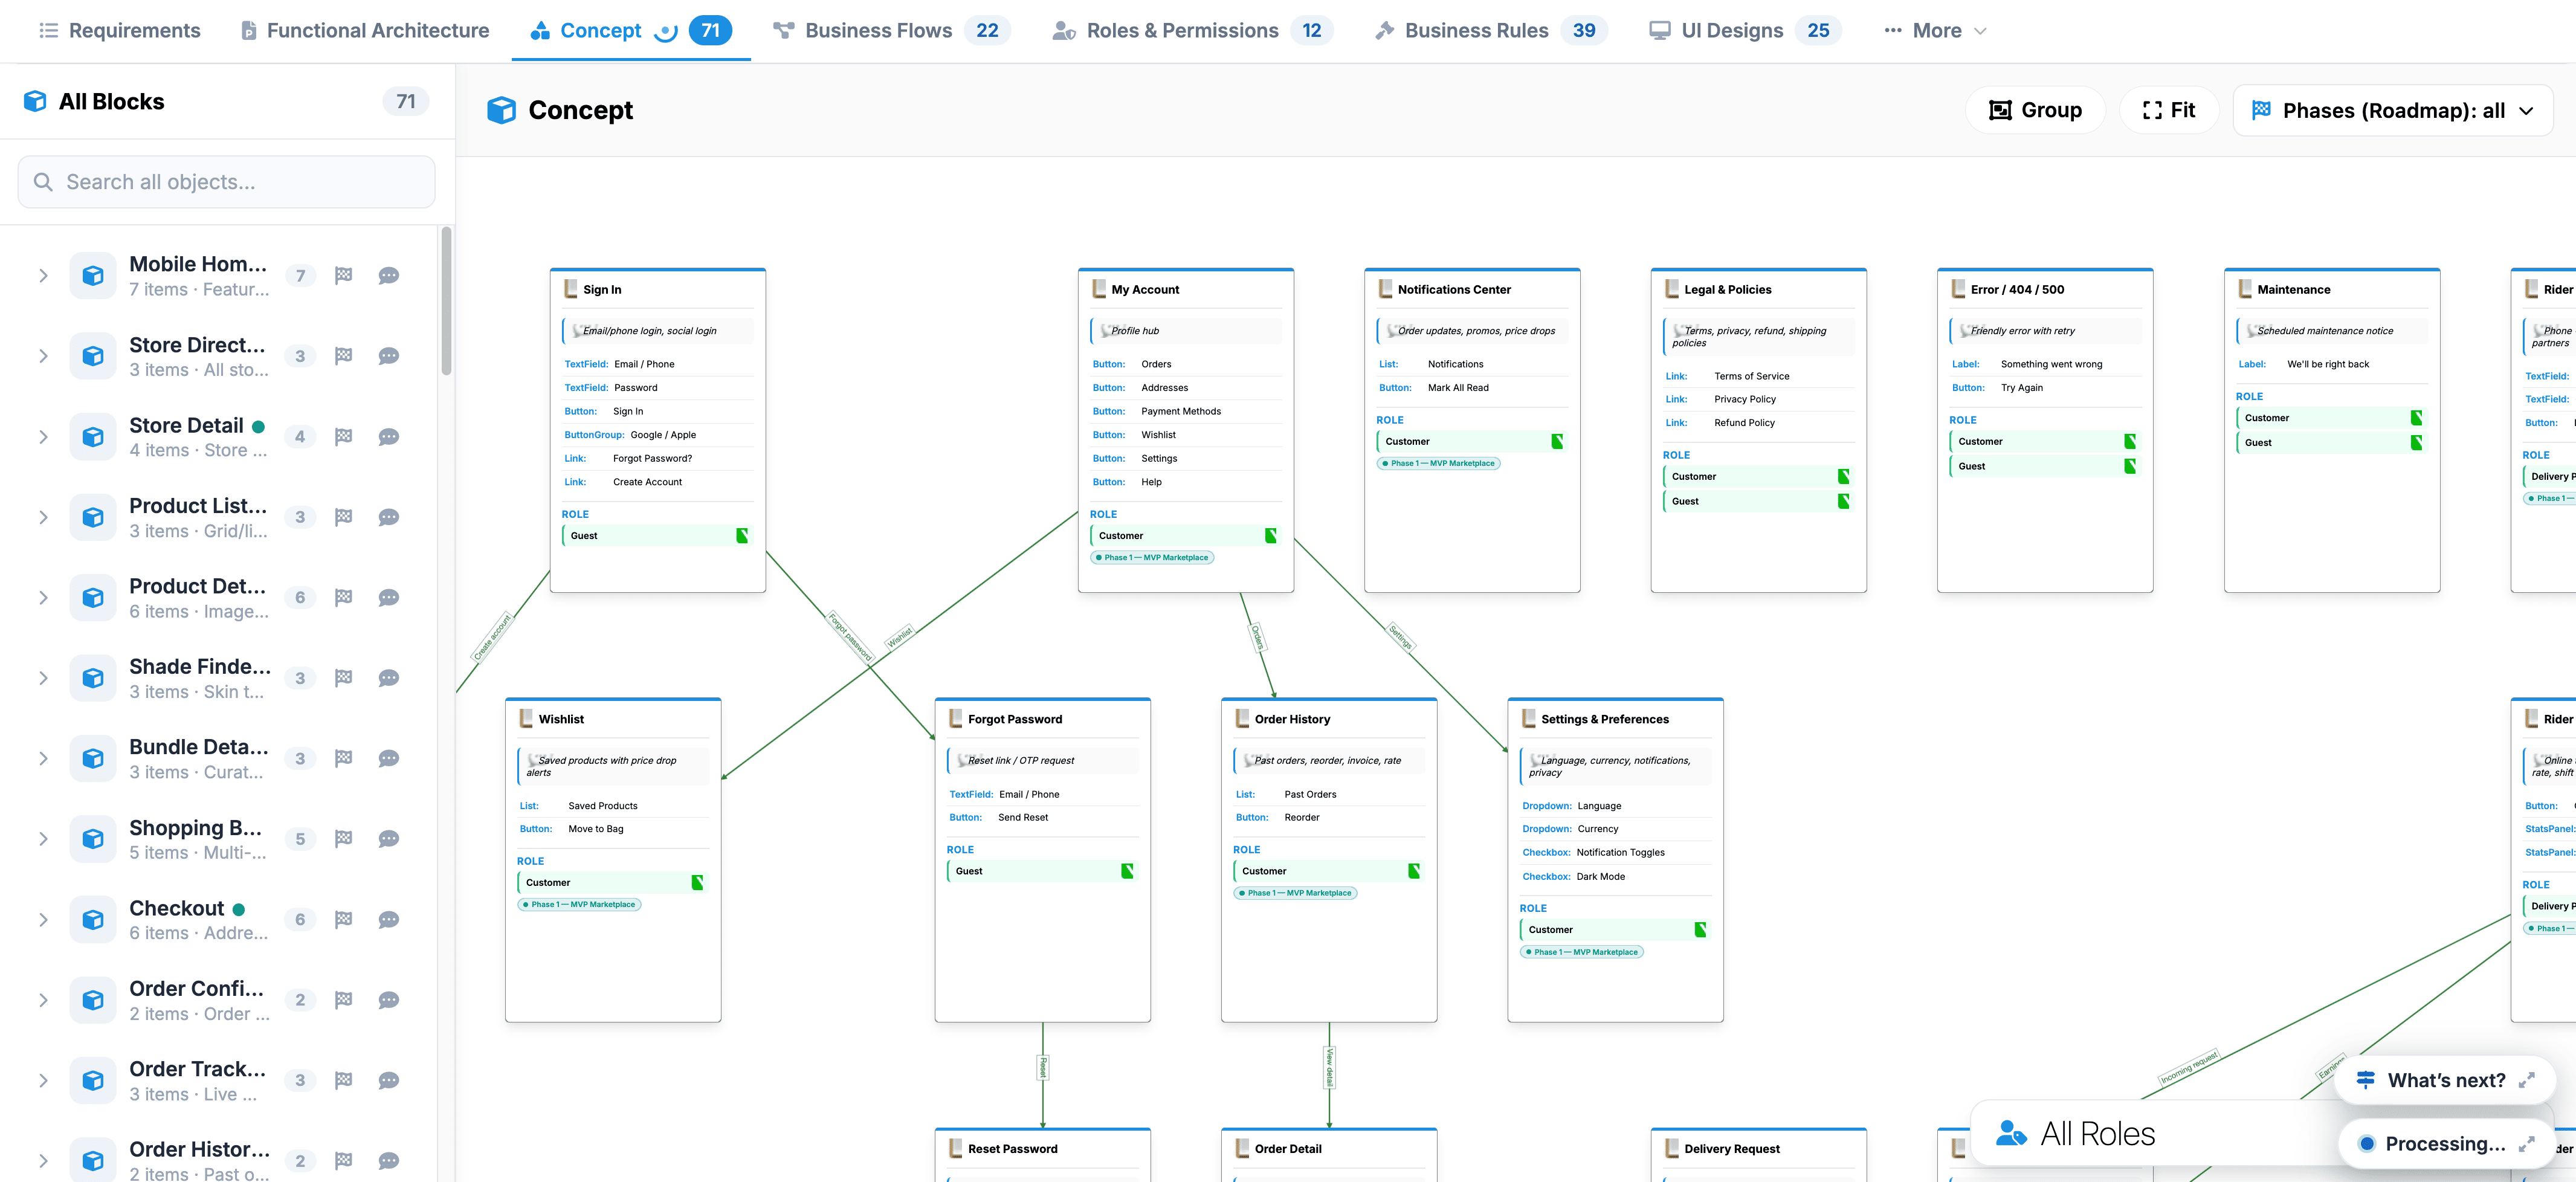Click the My Account card page icon
The height and width of the screenshot is (1182, 2576).
pos(1099,289)
